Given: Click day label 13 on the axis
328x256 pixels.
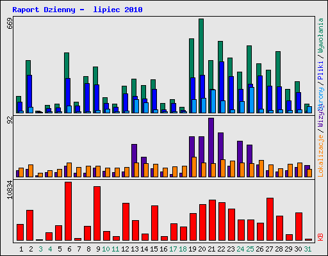Looking at the screenshot, I should pos(135,249).
